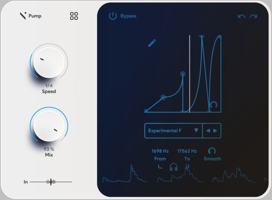Click the low-cut filter shape icon under From
This screenshot has height=200, width=272.
tap(160, 166)
